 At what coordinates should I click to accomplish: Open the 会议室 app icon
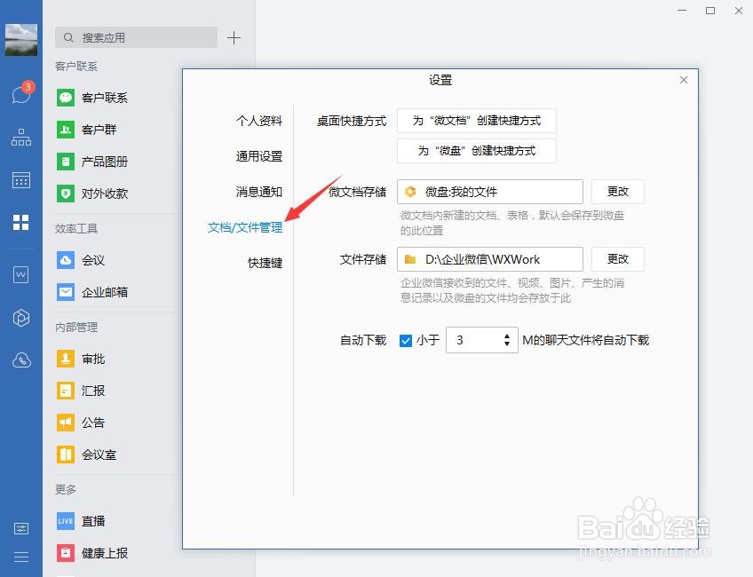(x=66, y=454)
